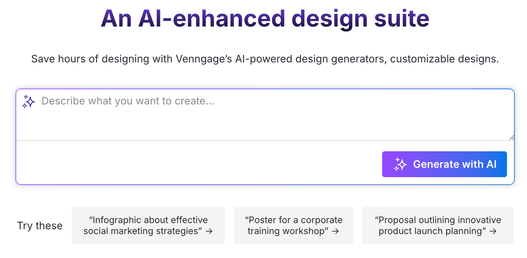527x258 pixels.
Task: Select the corporate training workshop poster suggestion
Action: click(293, 225)
